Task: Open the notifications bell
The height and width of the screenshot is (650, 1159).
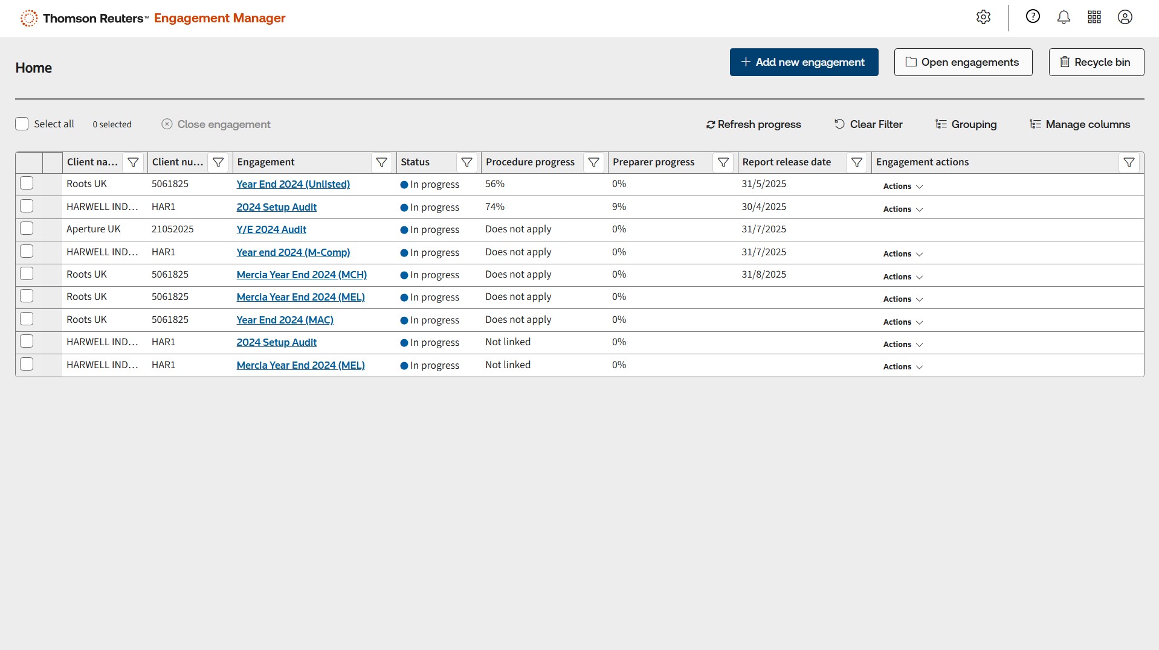Action: [x=1064, y=18]
